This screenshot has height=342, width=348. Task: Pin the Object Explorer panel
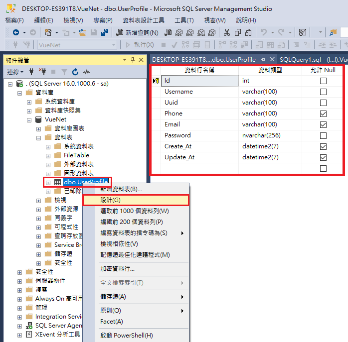click(x=133, y=60)
